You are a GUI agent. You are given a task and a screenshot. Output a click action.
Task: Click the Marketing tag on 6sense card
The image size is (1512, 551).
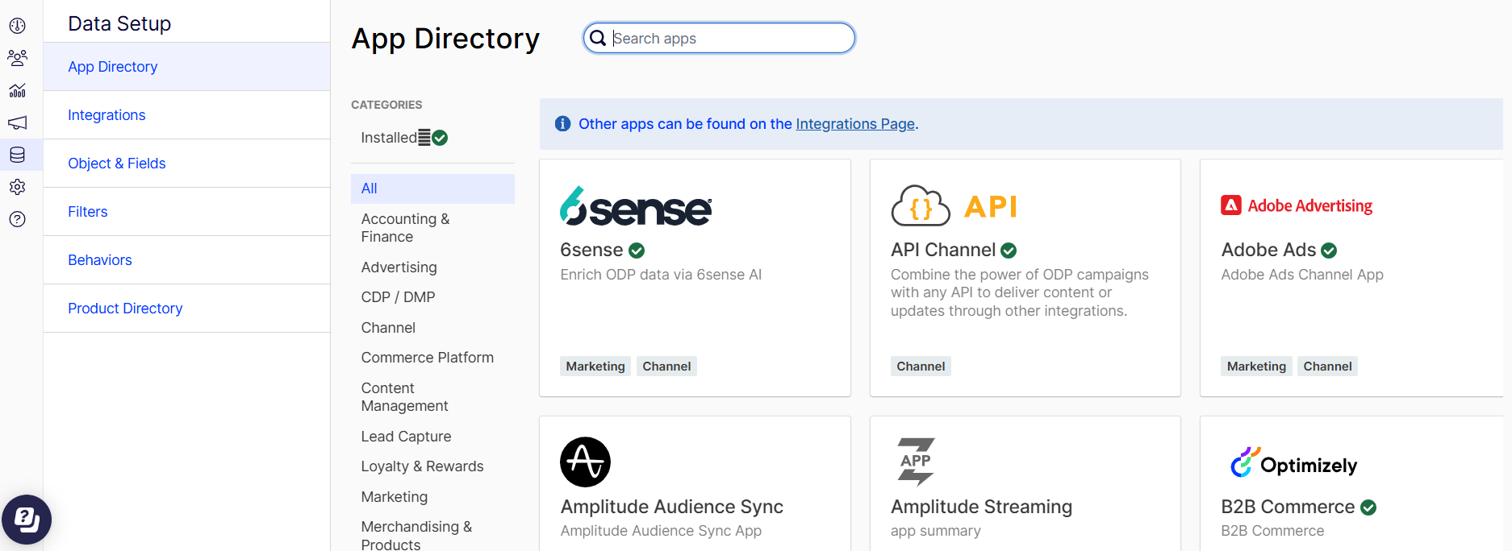595,367
